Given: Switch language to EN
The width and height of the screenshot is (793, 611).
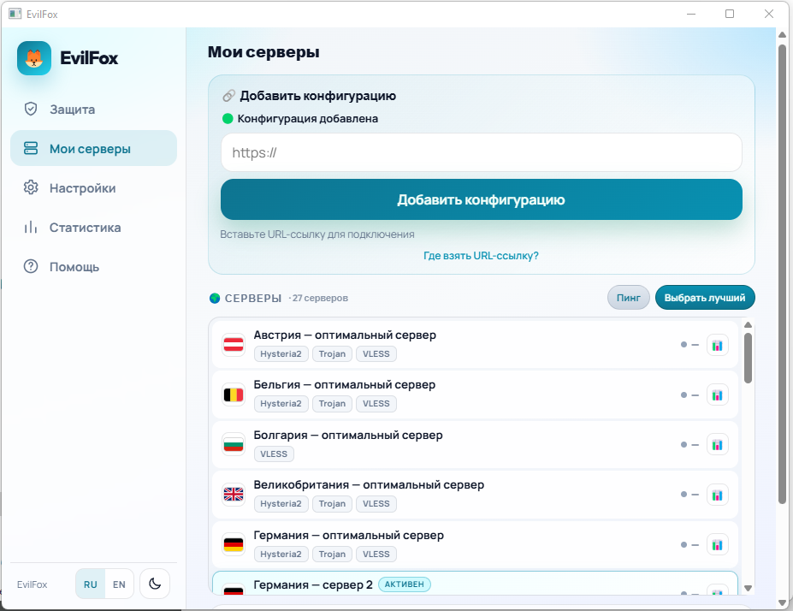Looking at the screenshot, I should [119, 584].
